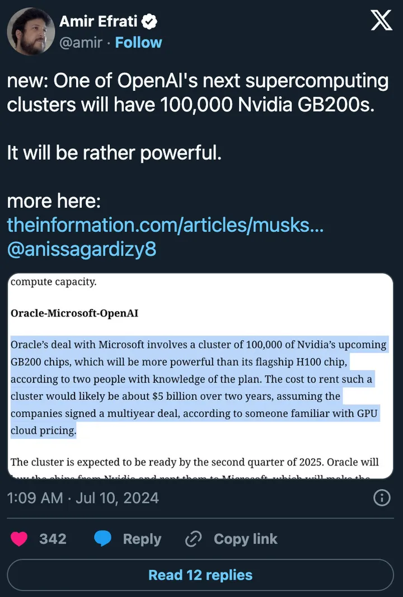Open the 1:09 AM Jul 10, 2024 timestamp
This screenshot has width=403, height=597.
pyautogui.click(x=83, y=498)
